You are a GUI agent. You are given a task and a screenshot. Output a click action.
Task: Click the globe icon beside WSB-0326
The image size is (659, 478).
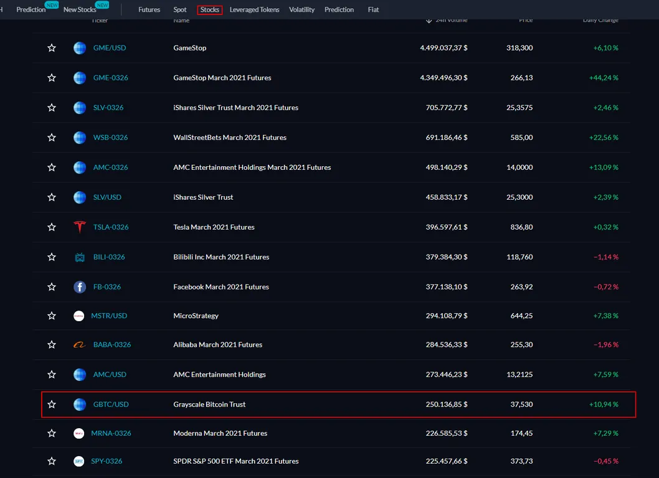[80, 138]
